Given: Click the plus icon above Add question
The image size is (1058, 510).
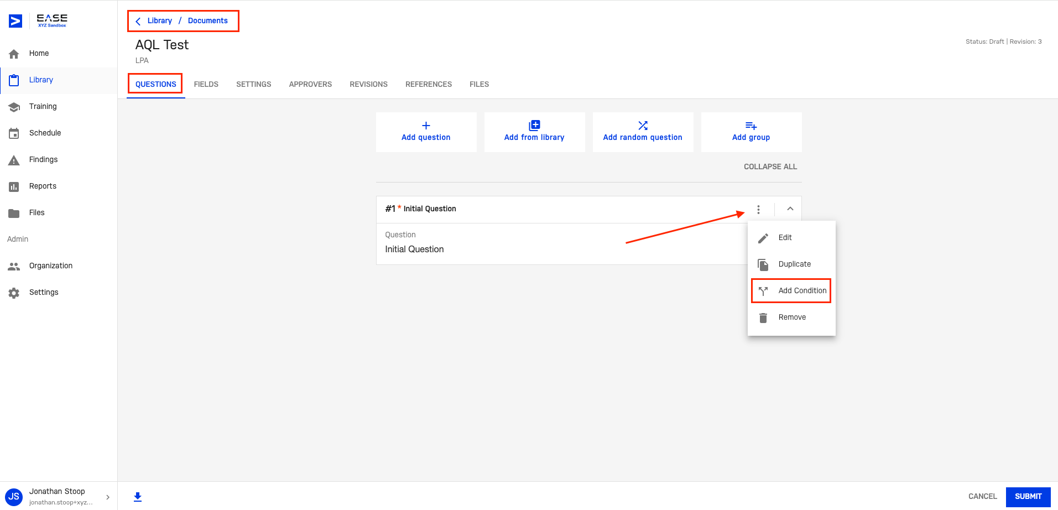Looking at the screenshot, I should [x=426, y=126].
